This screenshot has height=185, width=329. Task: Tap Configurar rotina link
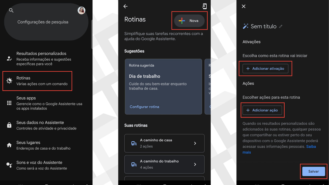144,107
